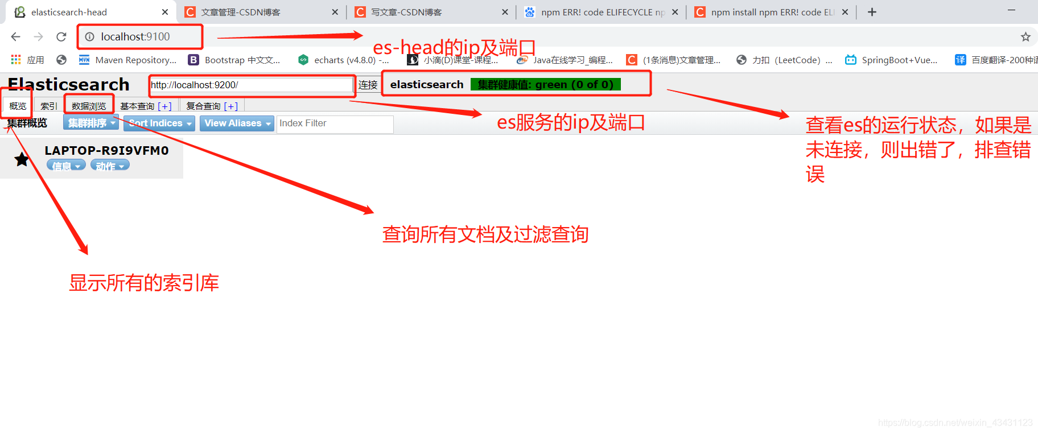Add a new 基本查询 tab with [+]
The image size is (1038, 433).
coord(164,106)
